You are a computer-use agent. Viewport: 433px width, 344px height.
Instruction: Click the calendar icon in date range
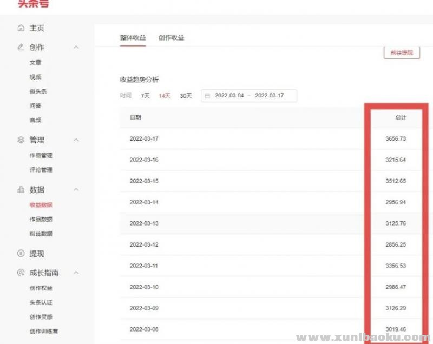point(208,96)
